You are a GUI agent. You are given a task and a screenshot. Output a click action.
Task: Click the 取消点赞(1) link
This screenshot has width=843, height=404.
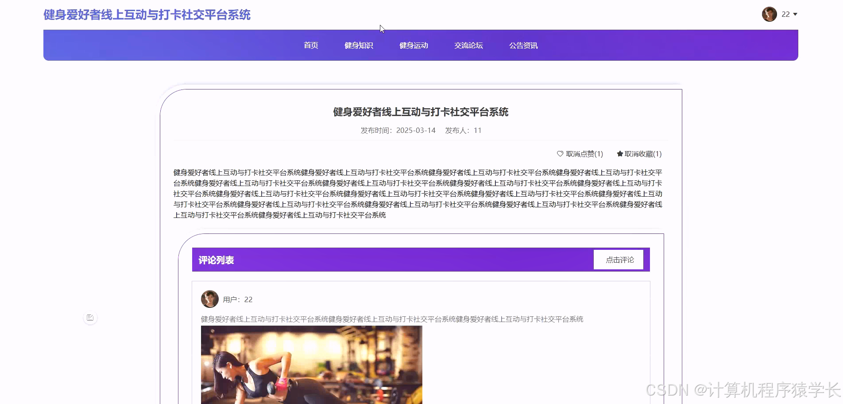click(580, 154)
